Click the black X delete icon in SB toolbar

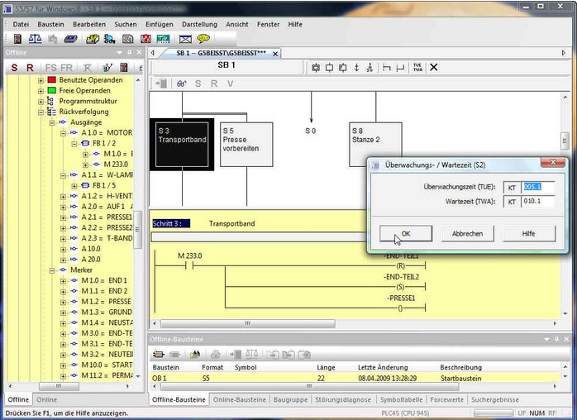pyautogui.click(x=434, y=67)
